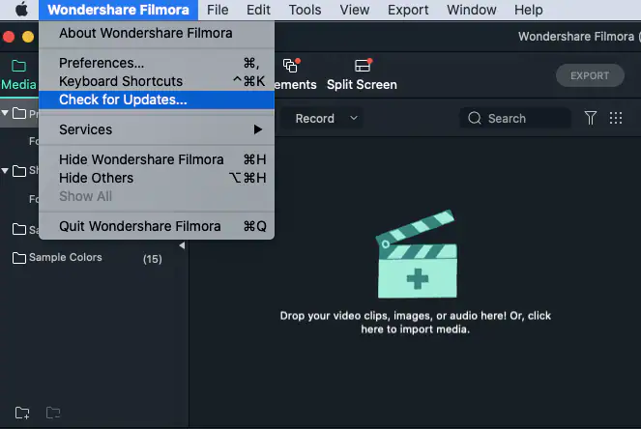This screenshot has height=429, width=641.
Task: Expand the Record dropdown
Action: [x=327, y=118]
